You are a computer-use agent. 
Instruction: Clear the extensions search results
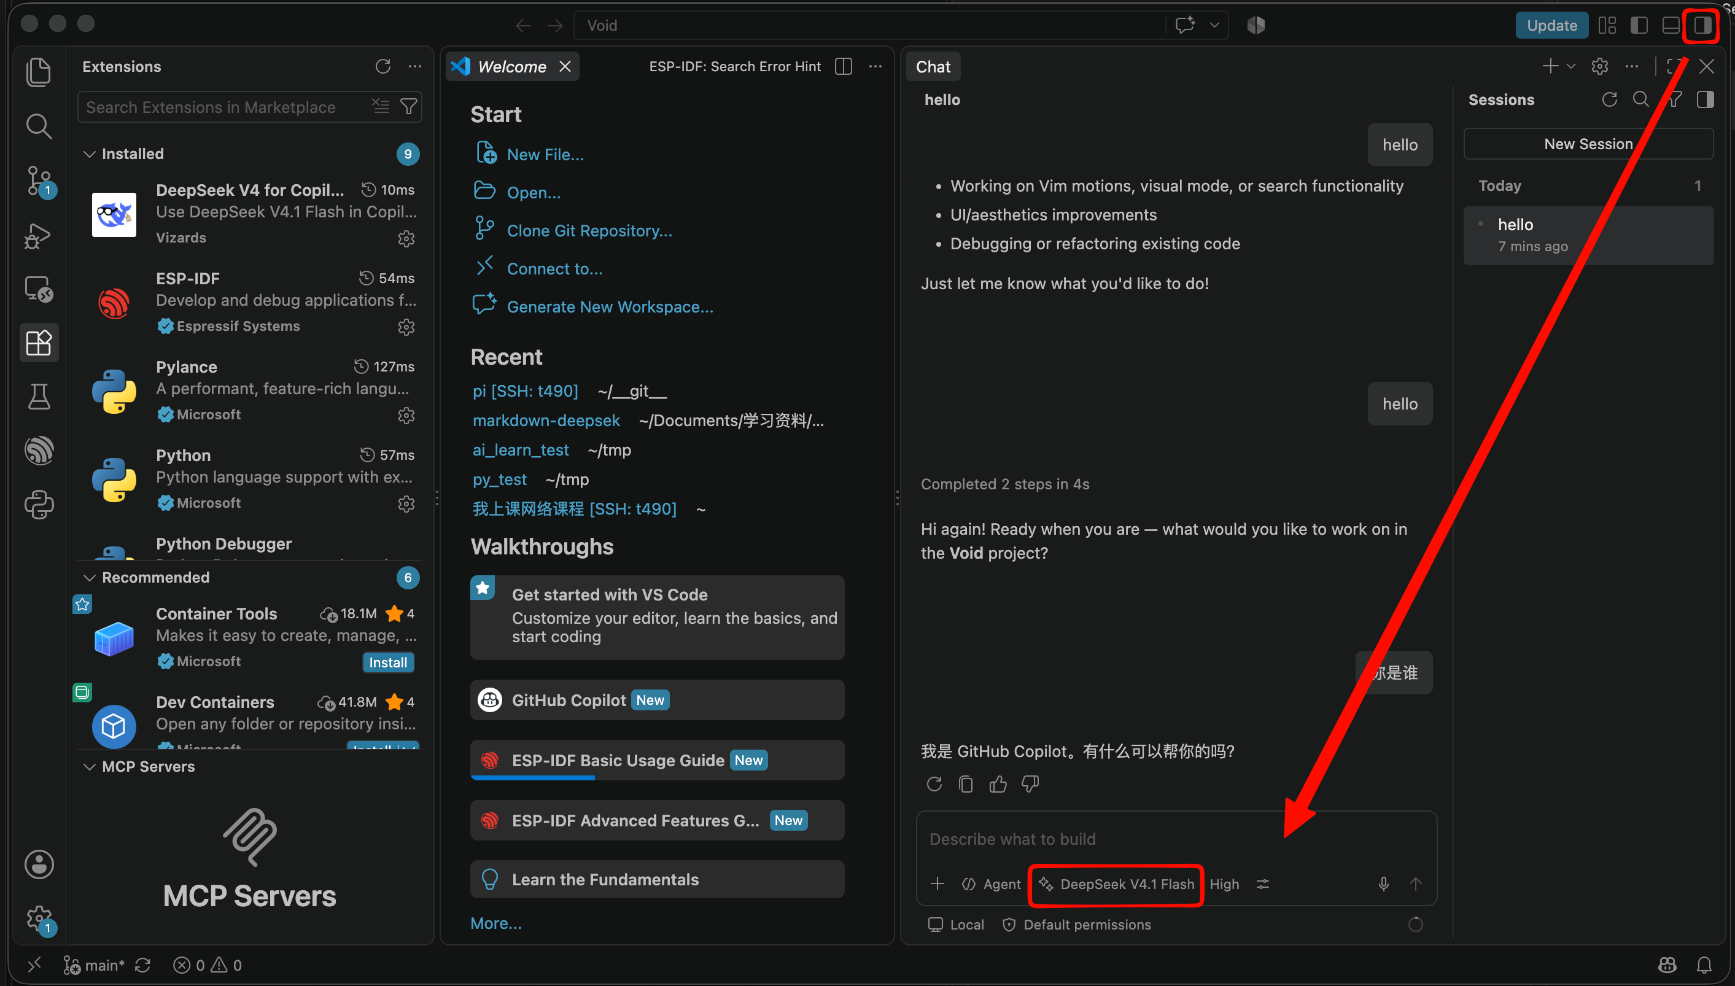pos(381,106)
